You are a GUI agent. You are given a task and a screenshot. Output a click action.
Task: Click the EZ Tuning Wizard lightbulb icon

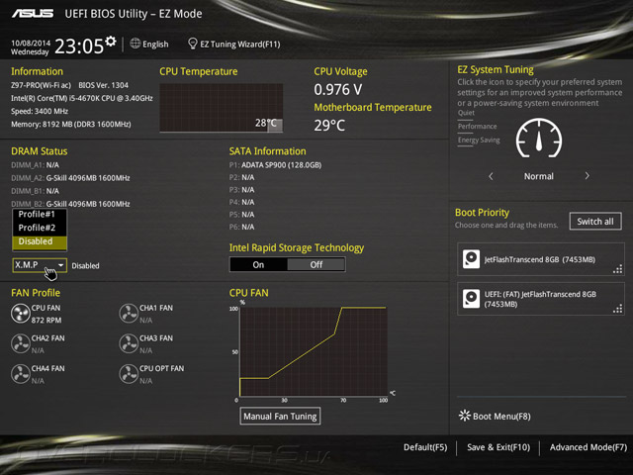point(193,44)
